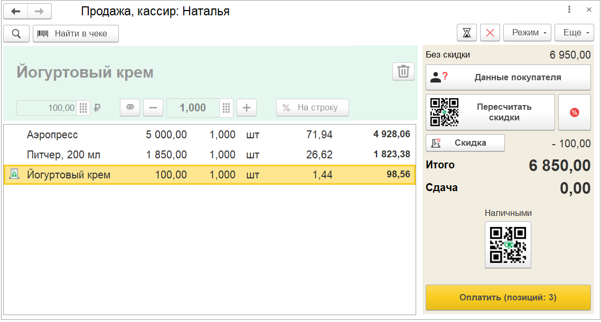The height and width of the screenshot is (322, 601).
Task: Click the Оплатить (позиций: 3) button
Action: pos(508,297)
